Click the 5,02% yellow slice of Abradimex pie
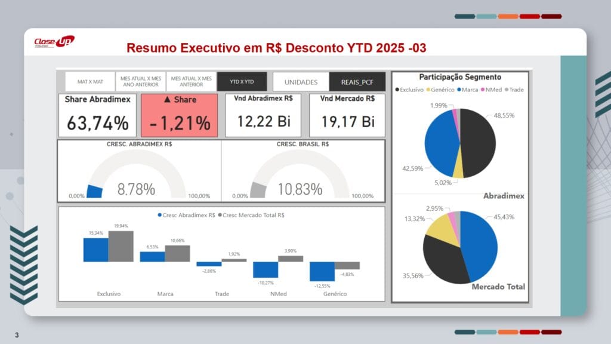 (x=458, y=168)
